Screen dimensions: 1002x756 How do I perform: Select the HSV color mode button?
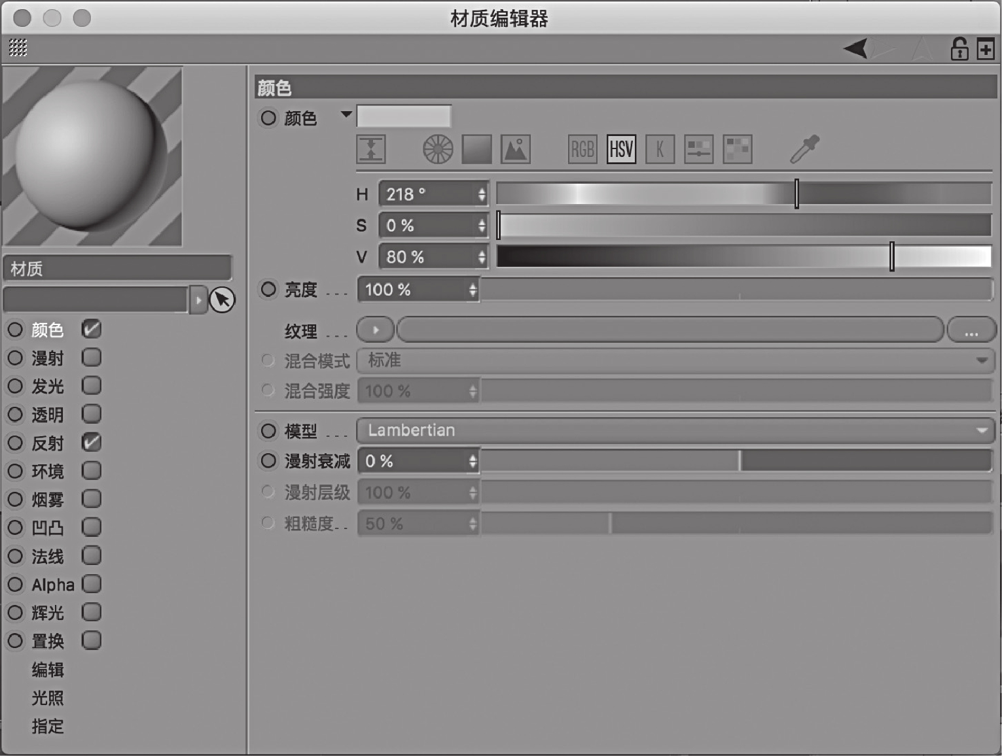(621, 149)
